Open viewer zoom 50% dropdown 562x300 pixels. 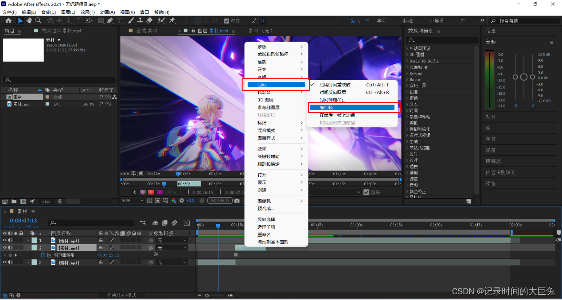coord(133,201)
